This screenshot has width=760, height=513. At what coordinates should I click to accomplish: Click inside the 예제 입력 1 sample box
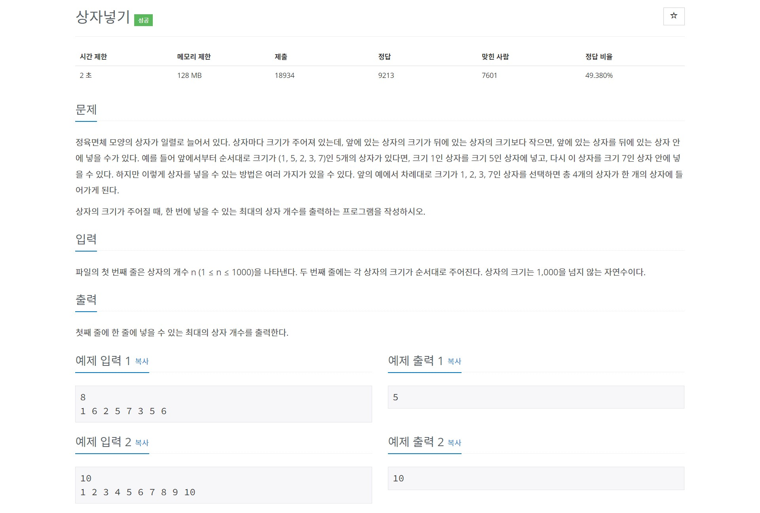223,404
